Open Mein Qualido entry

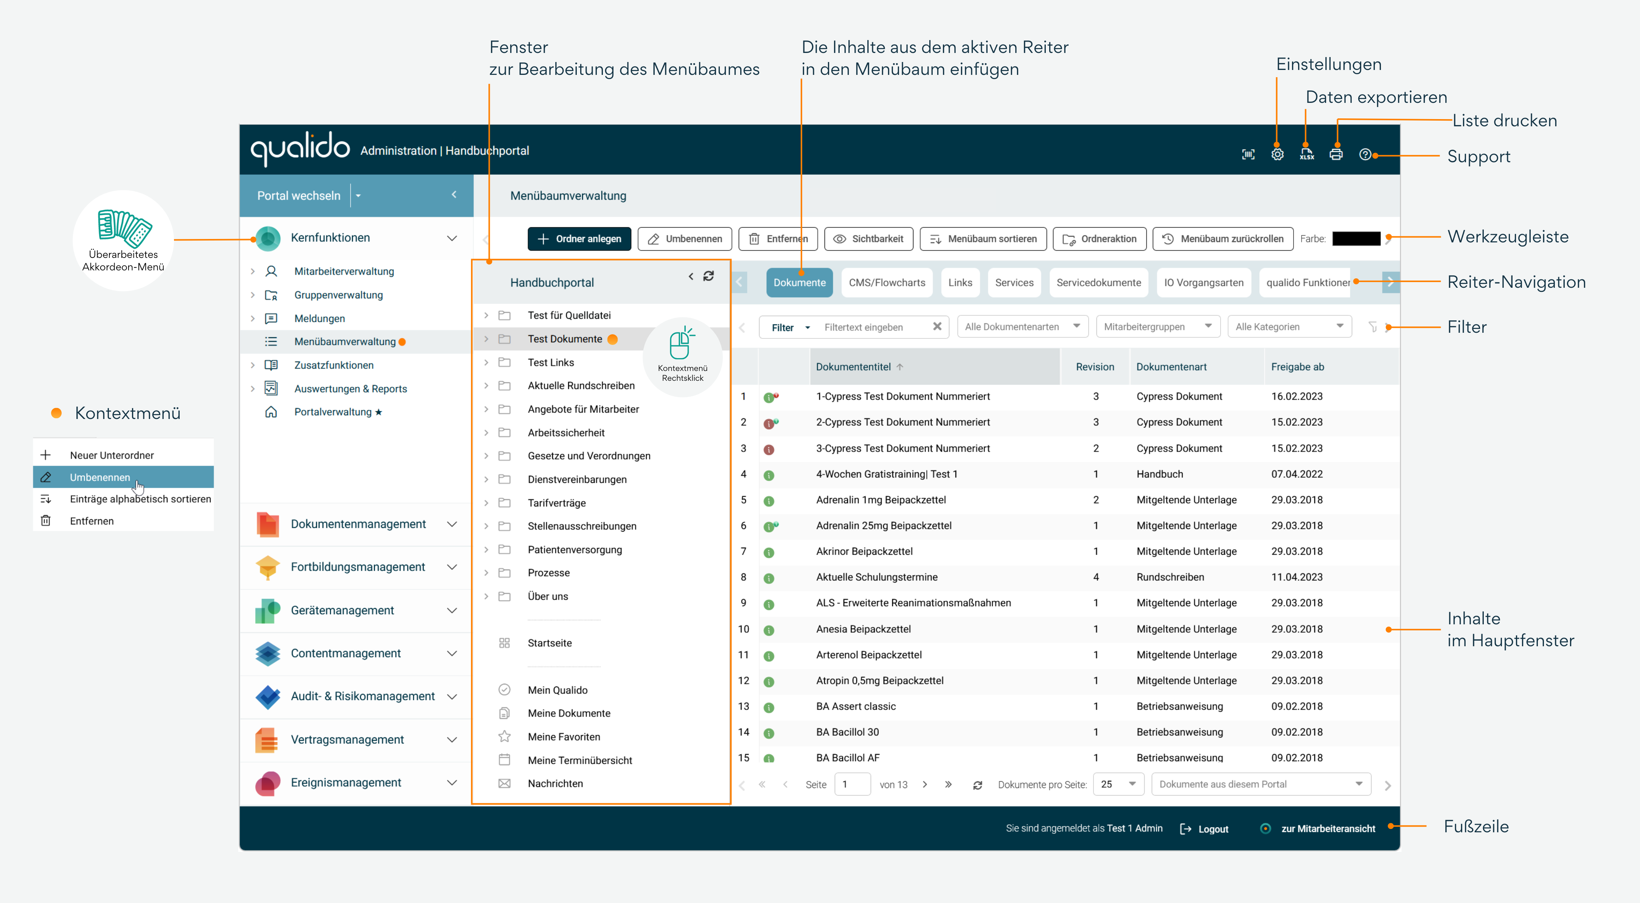click(557, 690)
